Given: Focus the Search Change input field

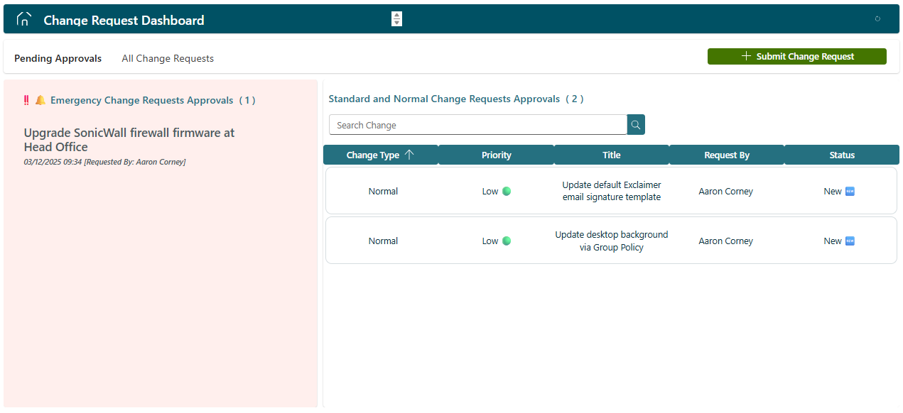Looking at the screenshot, I should coord(477,125).
